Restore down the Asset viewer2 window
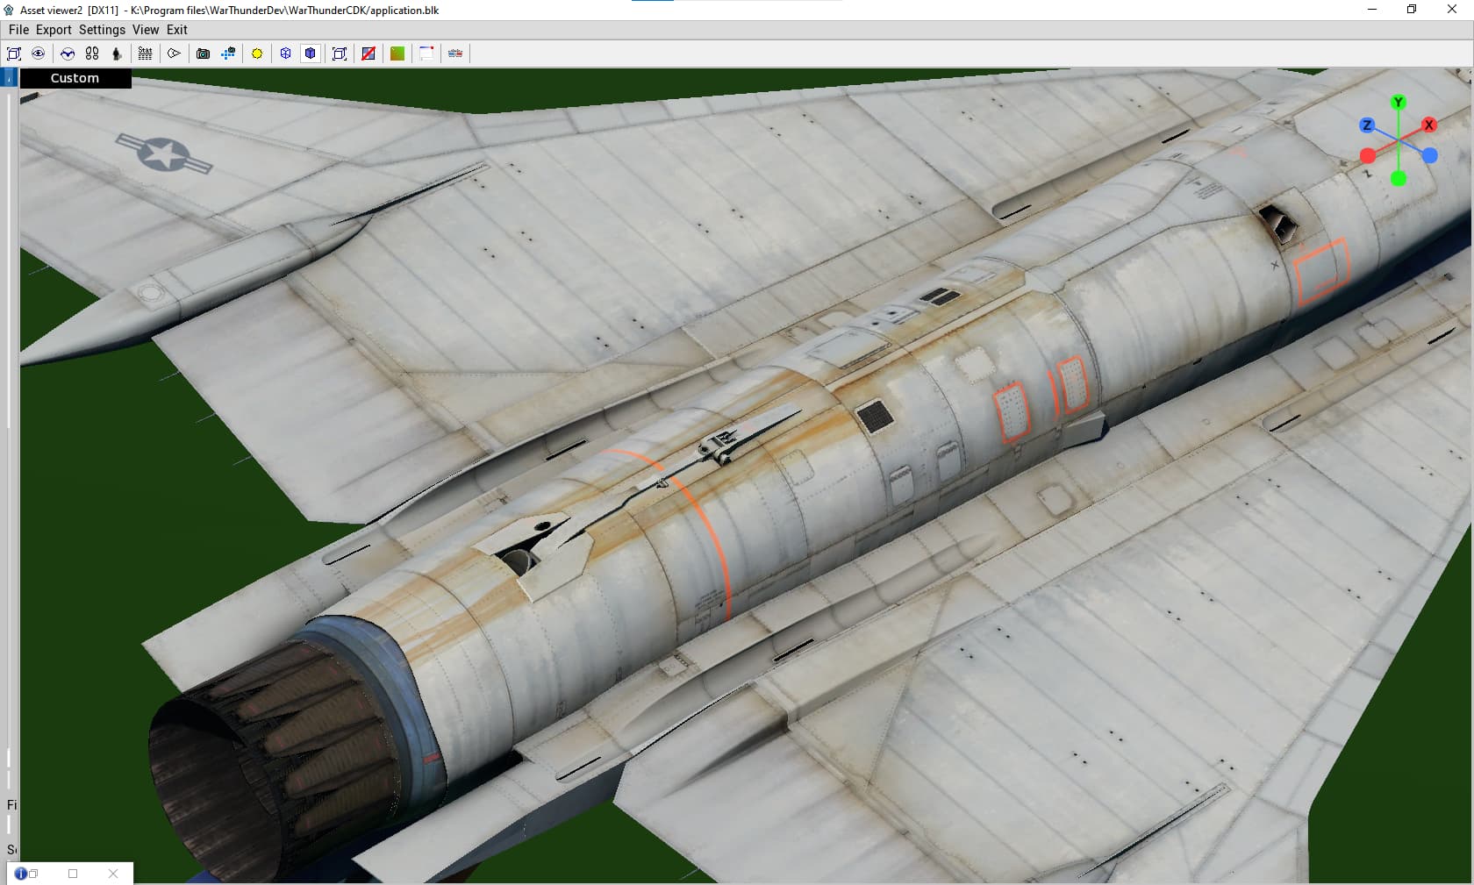This screenshot has height=885, width=1474. click(x=1412, y=10)
